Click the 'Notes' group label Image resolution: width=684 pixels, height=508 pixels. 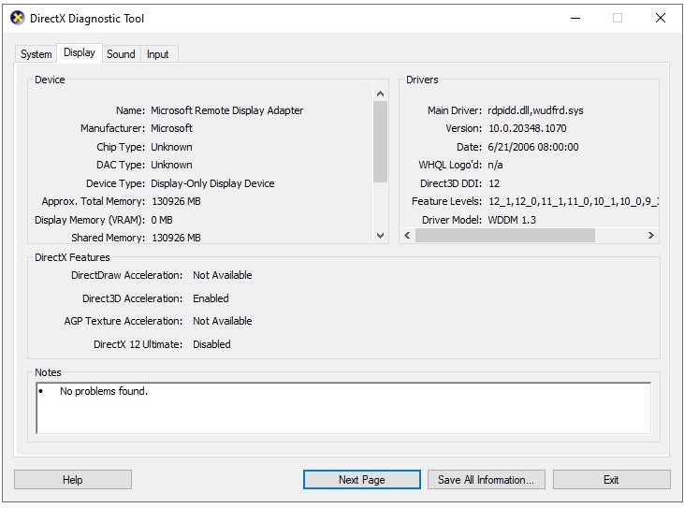(48, 372)
